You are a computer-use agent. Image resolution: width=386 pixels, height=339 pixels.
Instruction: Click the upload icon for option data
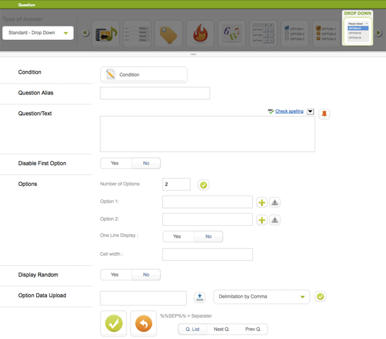click(199, 297)
